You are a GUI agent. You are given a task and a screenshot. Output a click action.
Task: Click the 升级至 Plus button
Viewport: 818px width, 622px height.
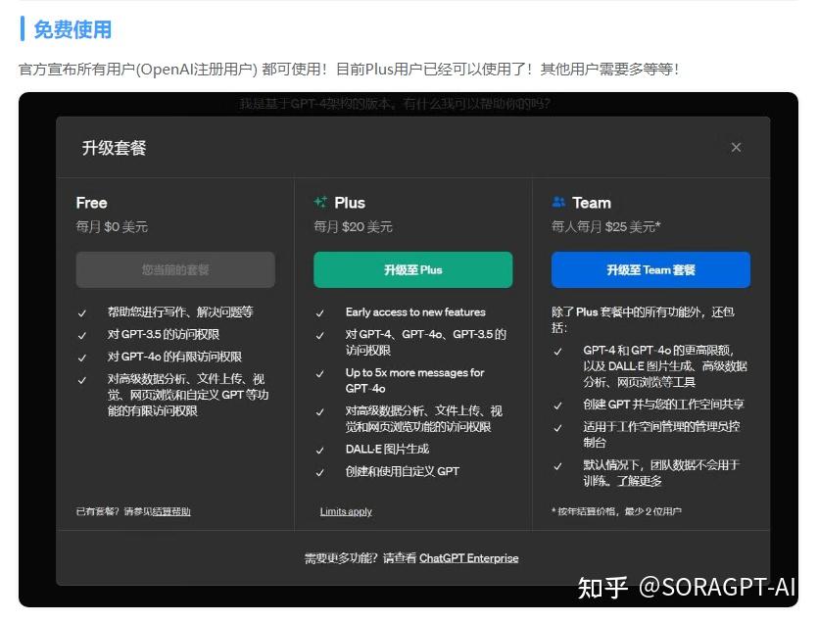[412, 269]
